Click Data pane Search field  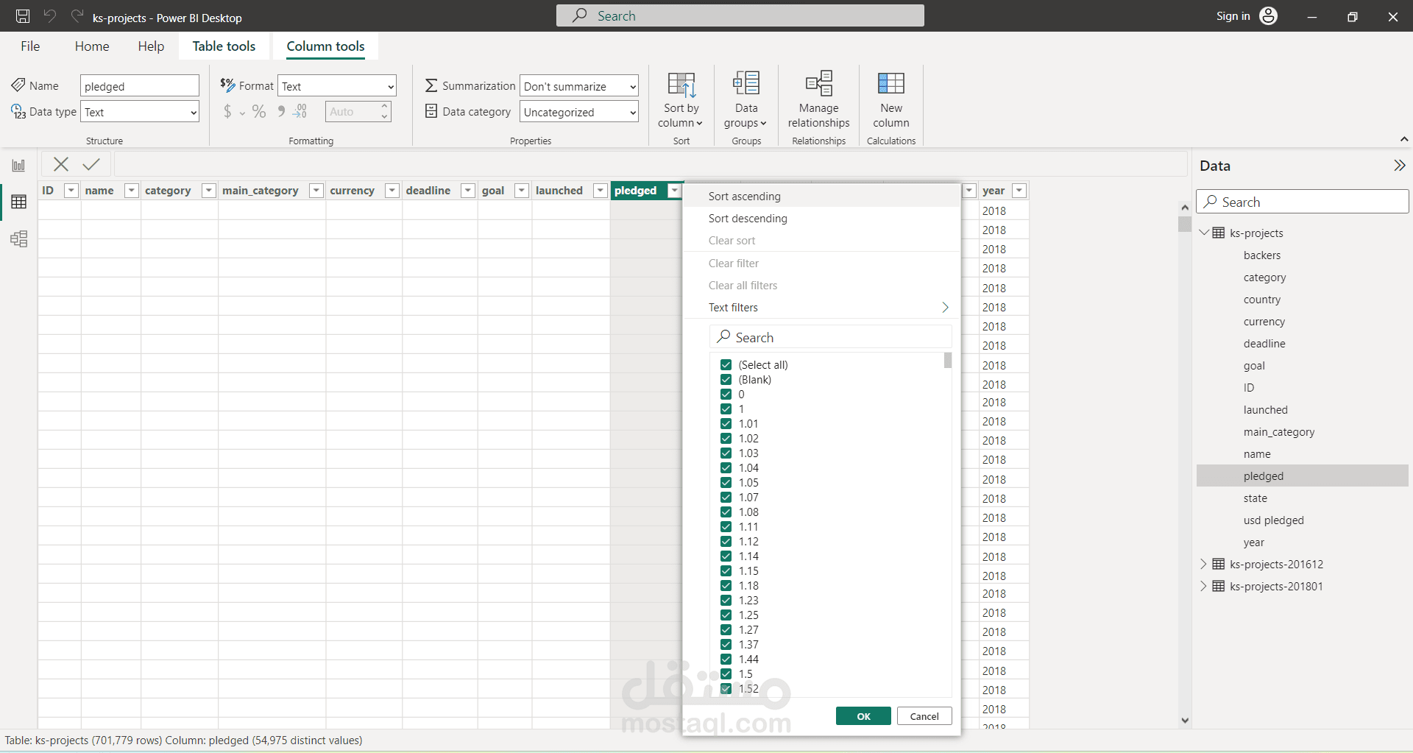point(1302,202)
